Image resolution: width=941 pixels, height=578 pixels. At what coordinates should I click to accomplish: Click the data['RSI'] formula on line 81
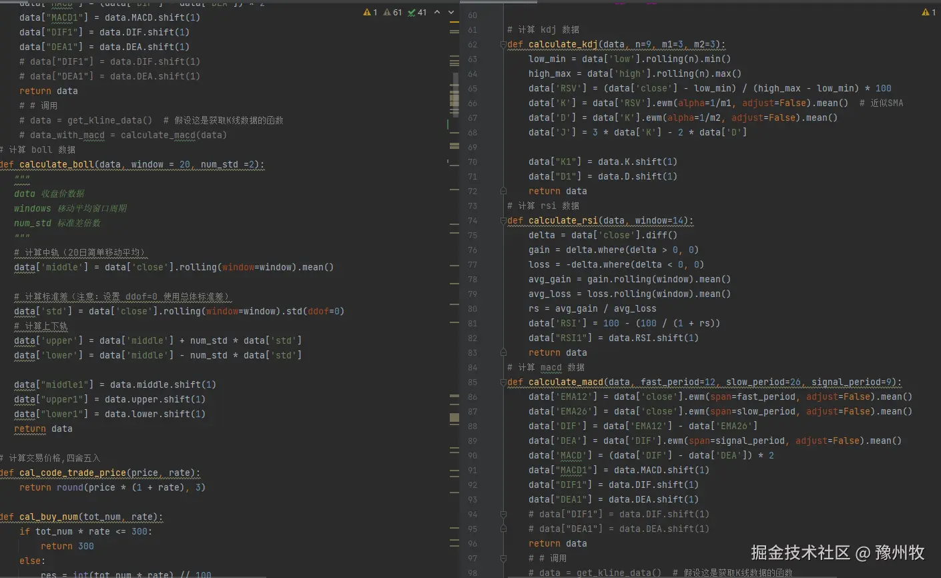pyautogui.click(x=625, y=324)
